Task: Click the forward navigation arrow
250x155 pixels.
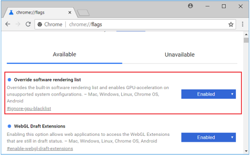Action: click(x=18, y=24)
